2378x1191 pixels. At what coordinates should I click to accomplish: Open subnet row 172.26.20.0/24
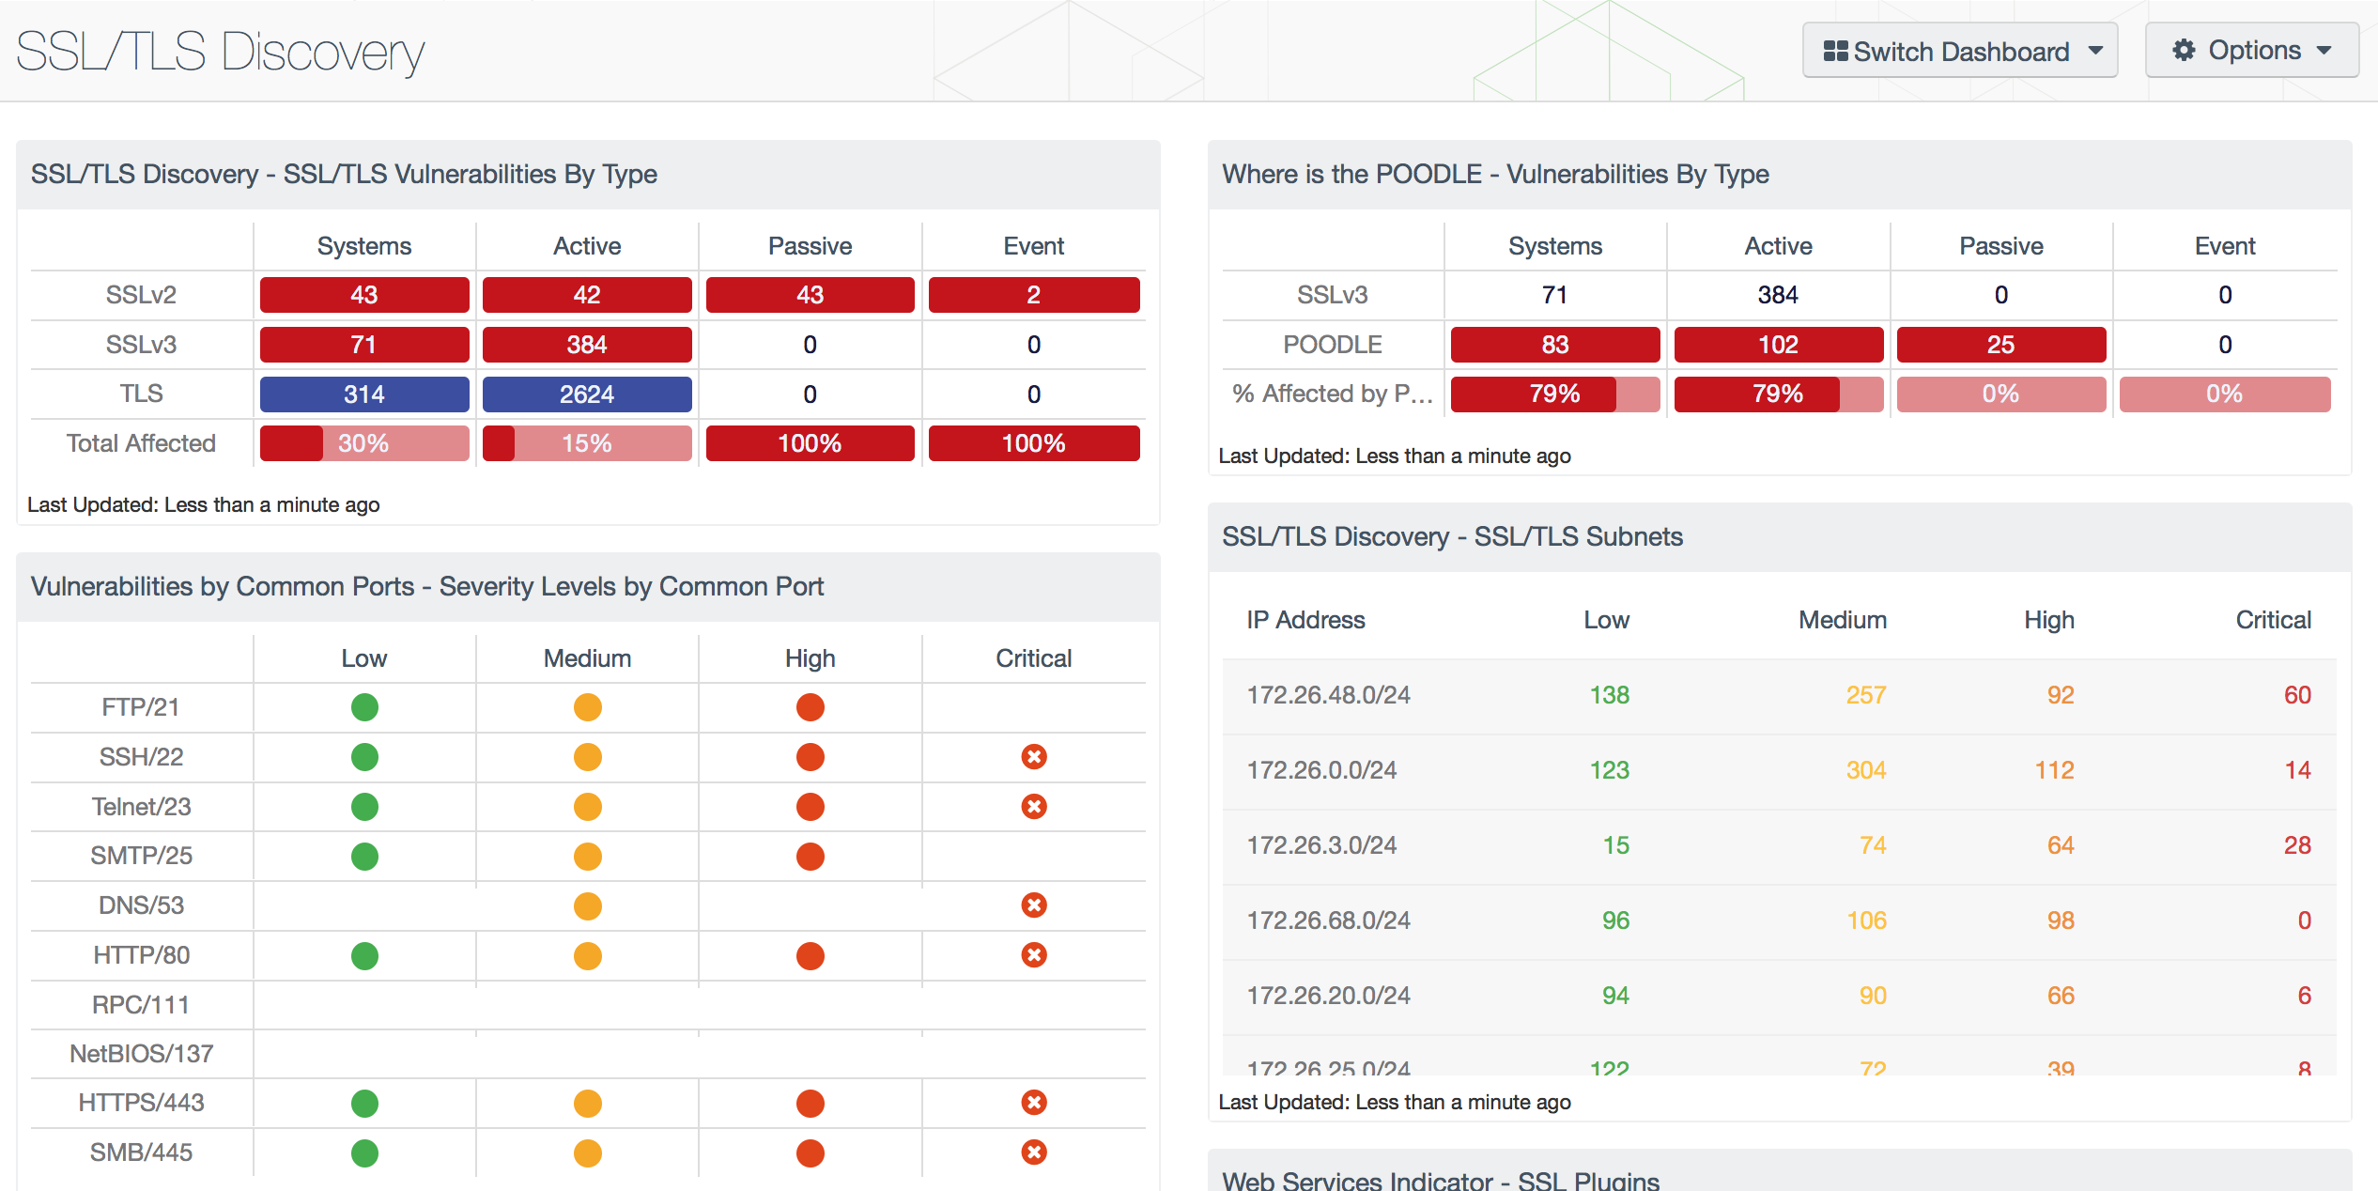1779,997
